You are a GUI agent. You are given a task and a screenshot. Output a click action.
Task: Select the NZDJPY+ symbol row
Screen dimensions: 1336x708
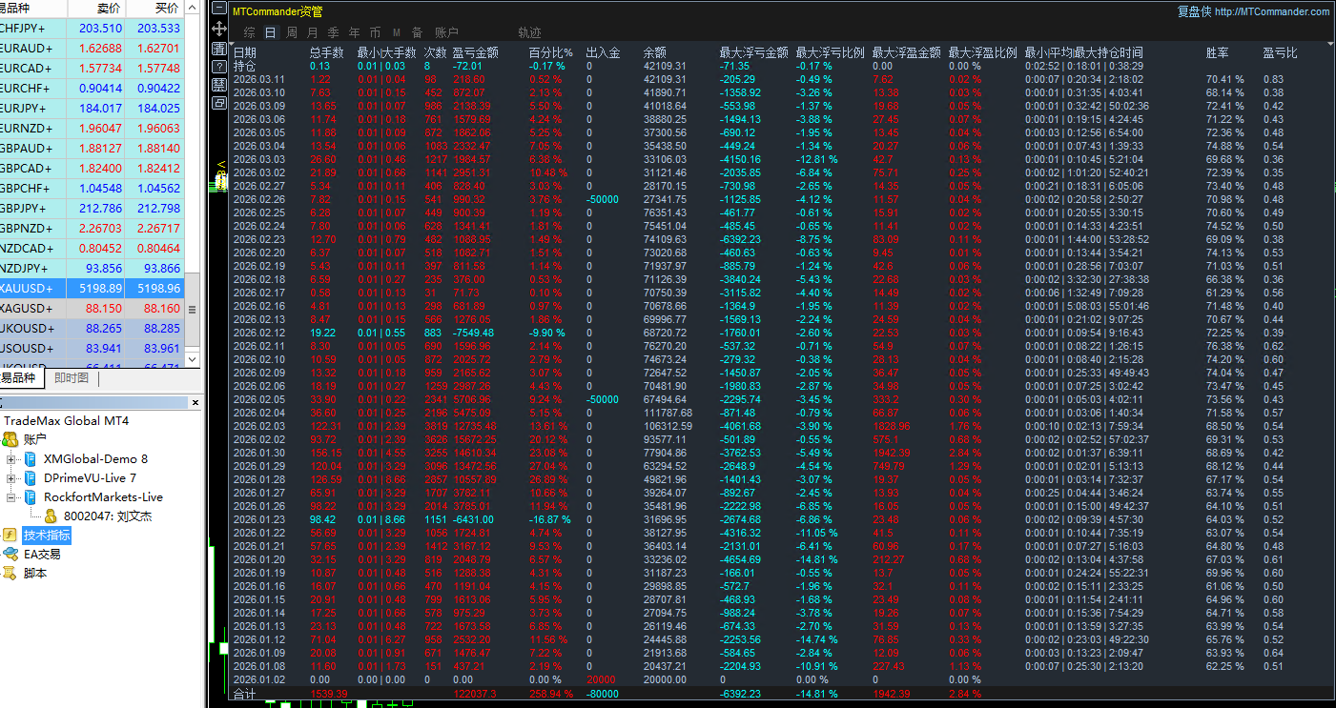[x=92, y=269]
